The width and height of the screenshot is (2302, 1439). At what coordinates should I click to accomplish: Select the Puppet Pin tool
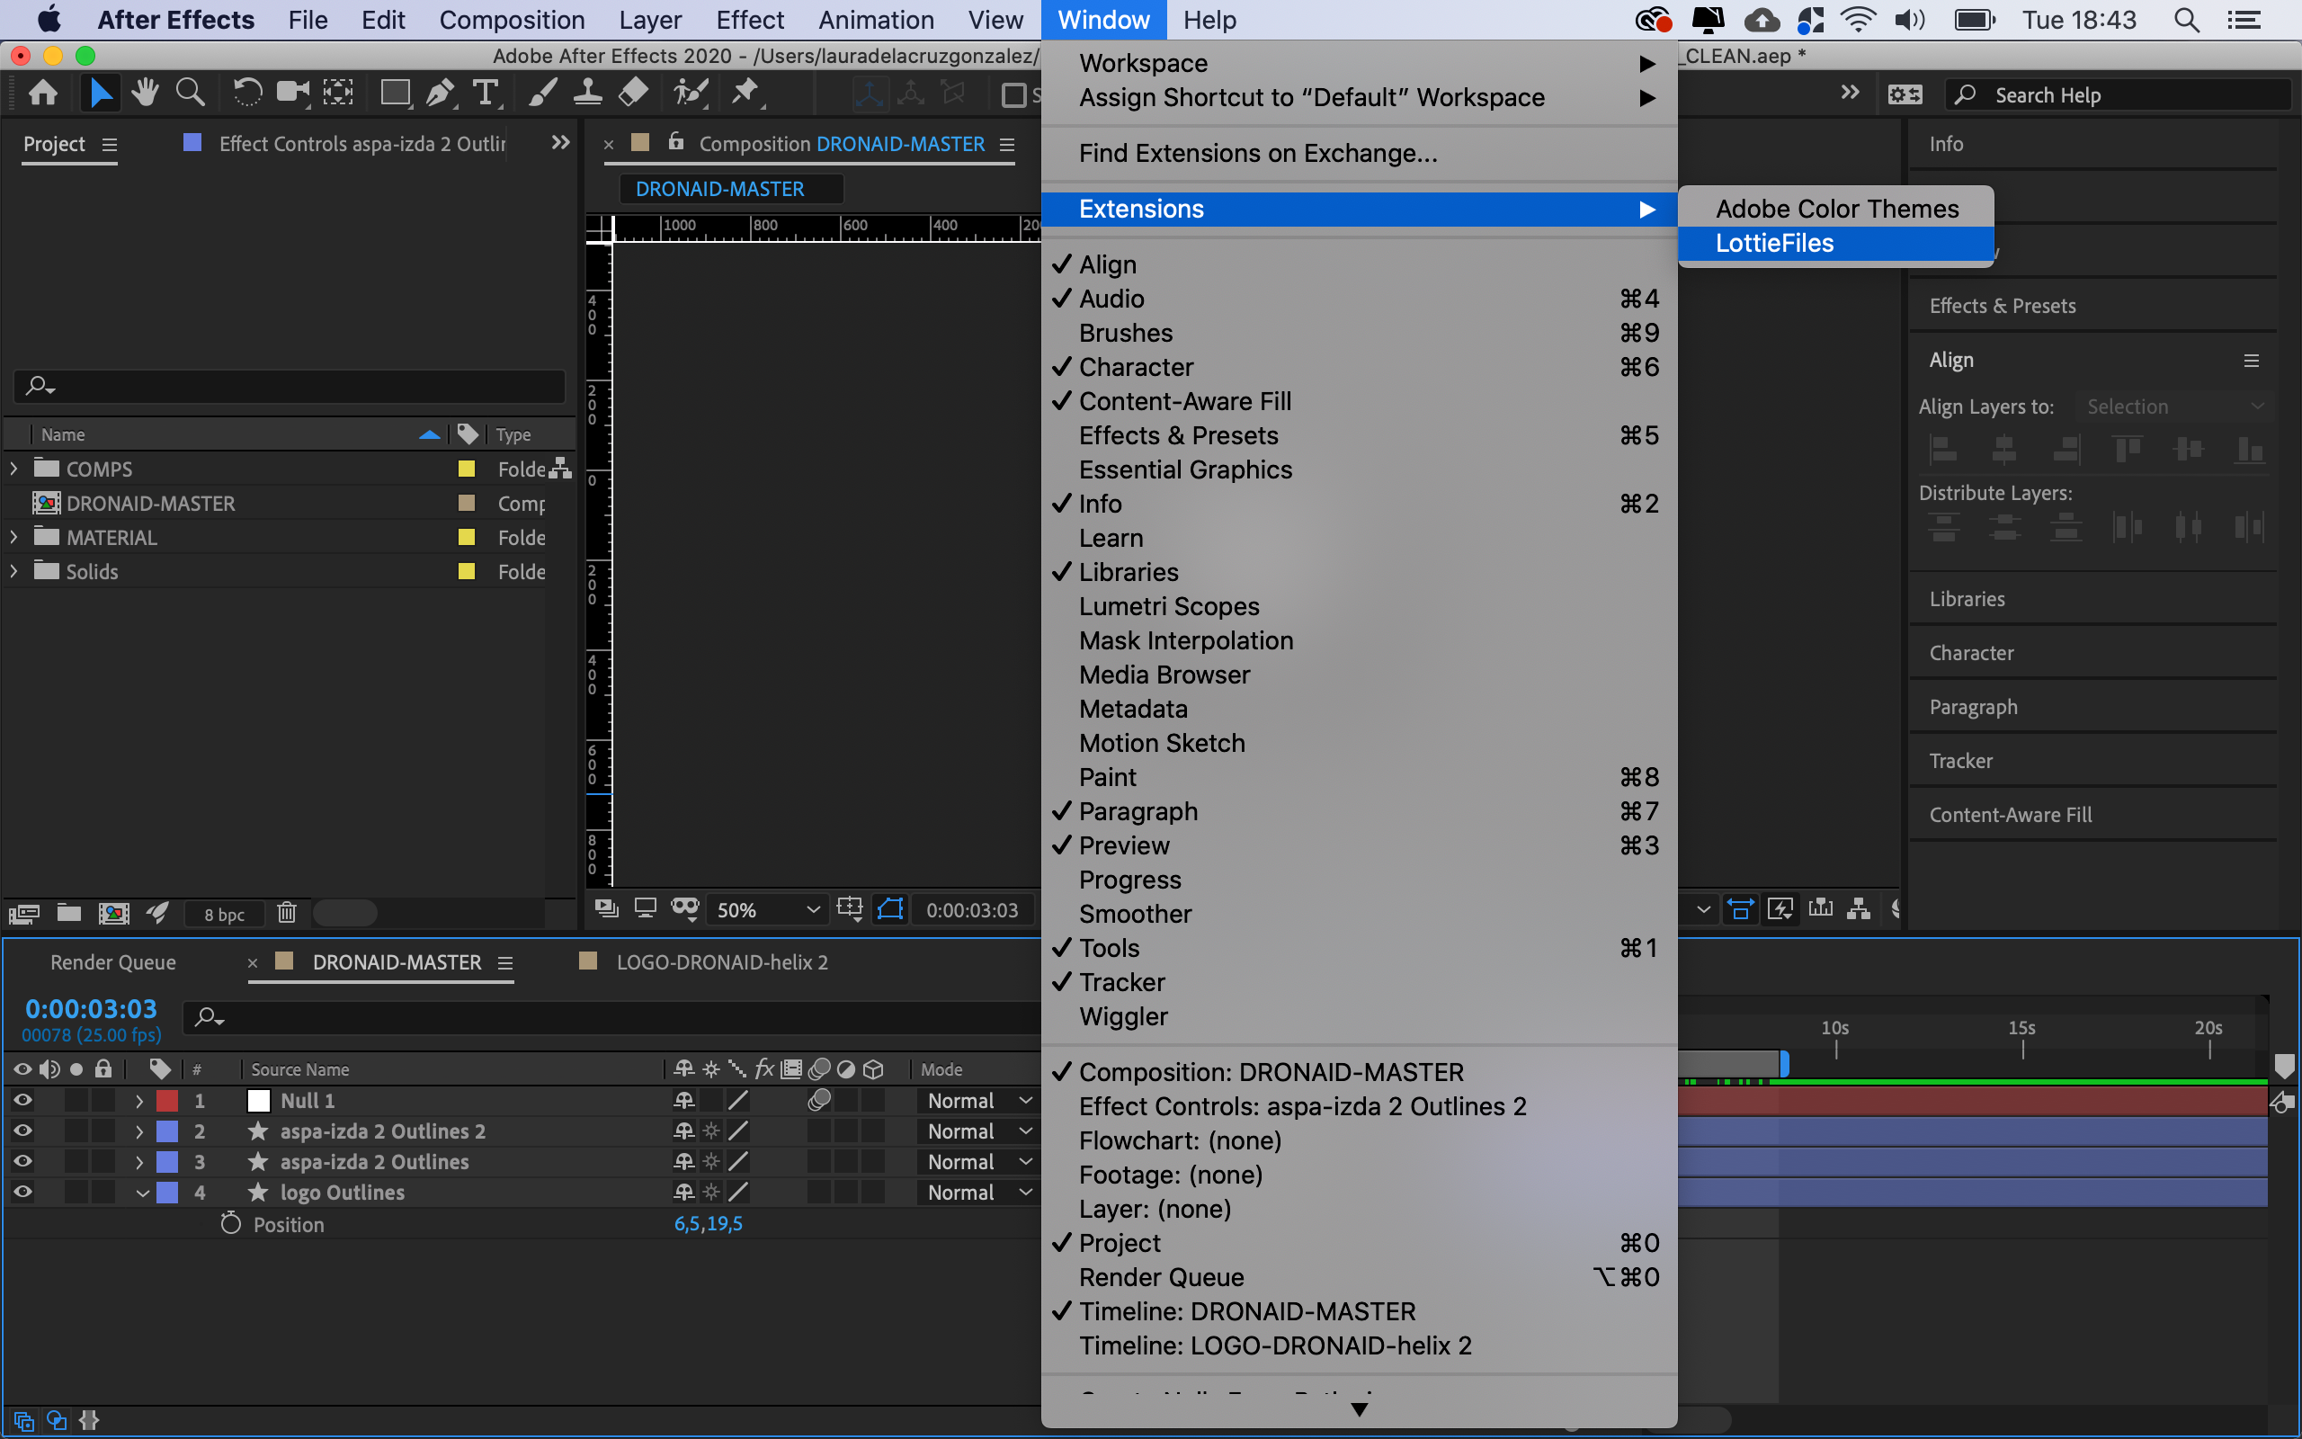(x=746, y=93)
